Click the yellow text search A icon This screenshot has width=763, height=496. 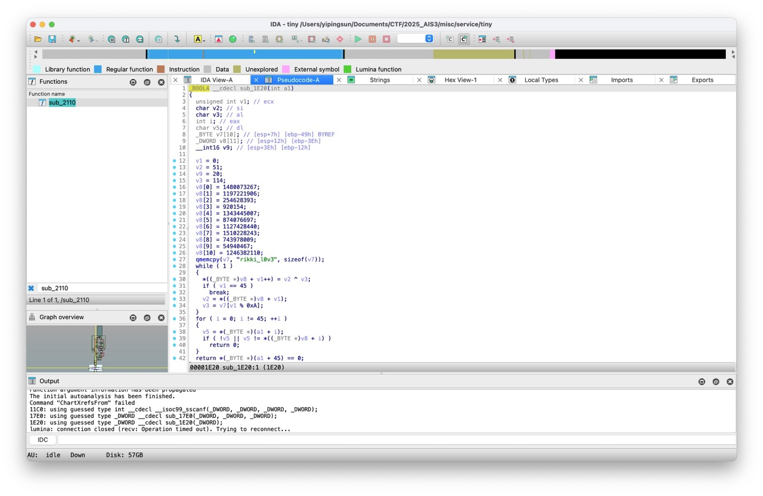coord(197,39)
